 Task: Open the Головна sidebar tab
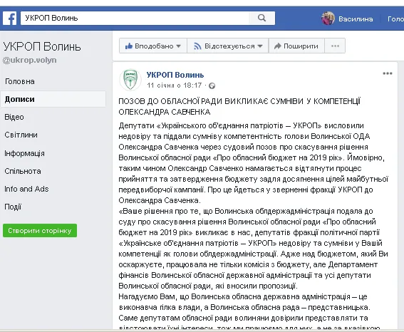click(19, 81)
